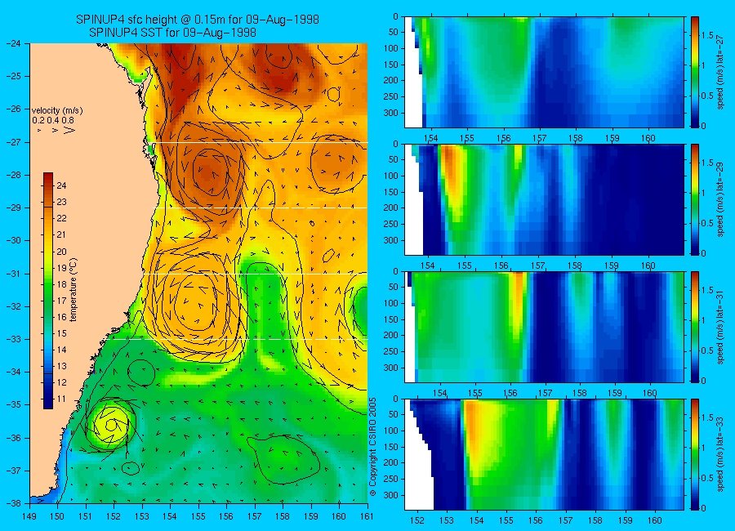Click the '0.2 0.4 0.8' velocity scale values

(x=53, y=121)
